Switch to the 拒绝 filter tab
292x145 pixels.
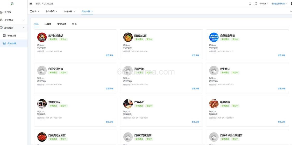[74, 24]
